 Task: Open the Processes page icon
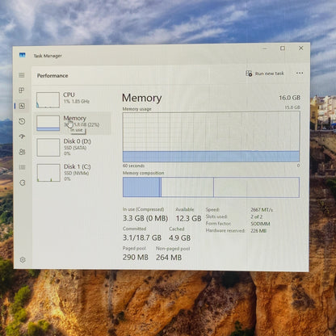point(22,90)
